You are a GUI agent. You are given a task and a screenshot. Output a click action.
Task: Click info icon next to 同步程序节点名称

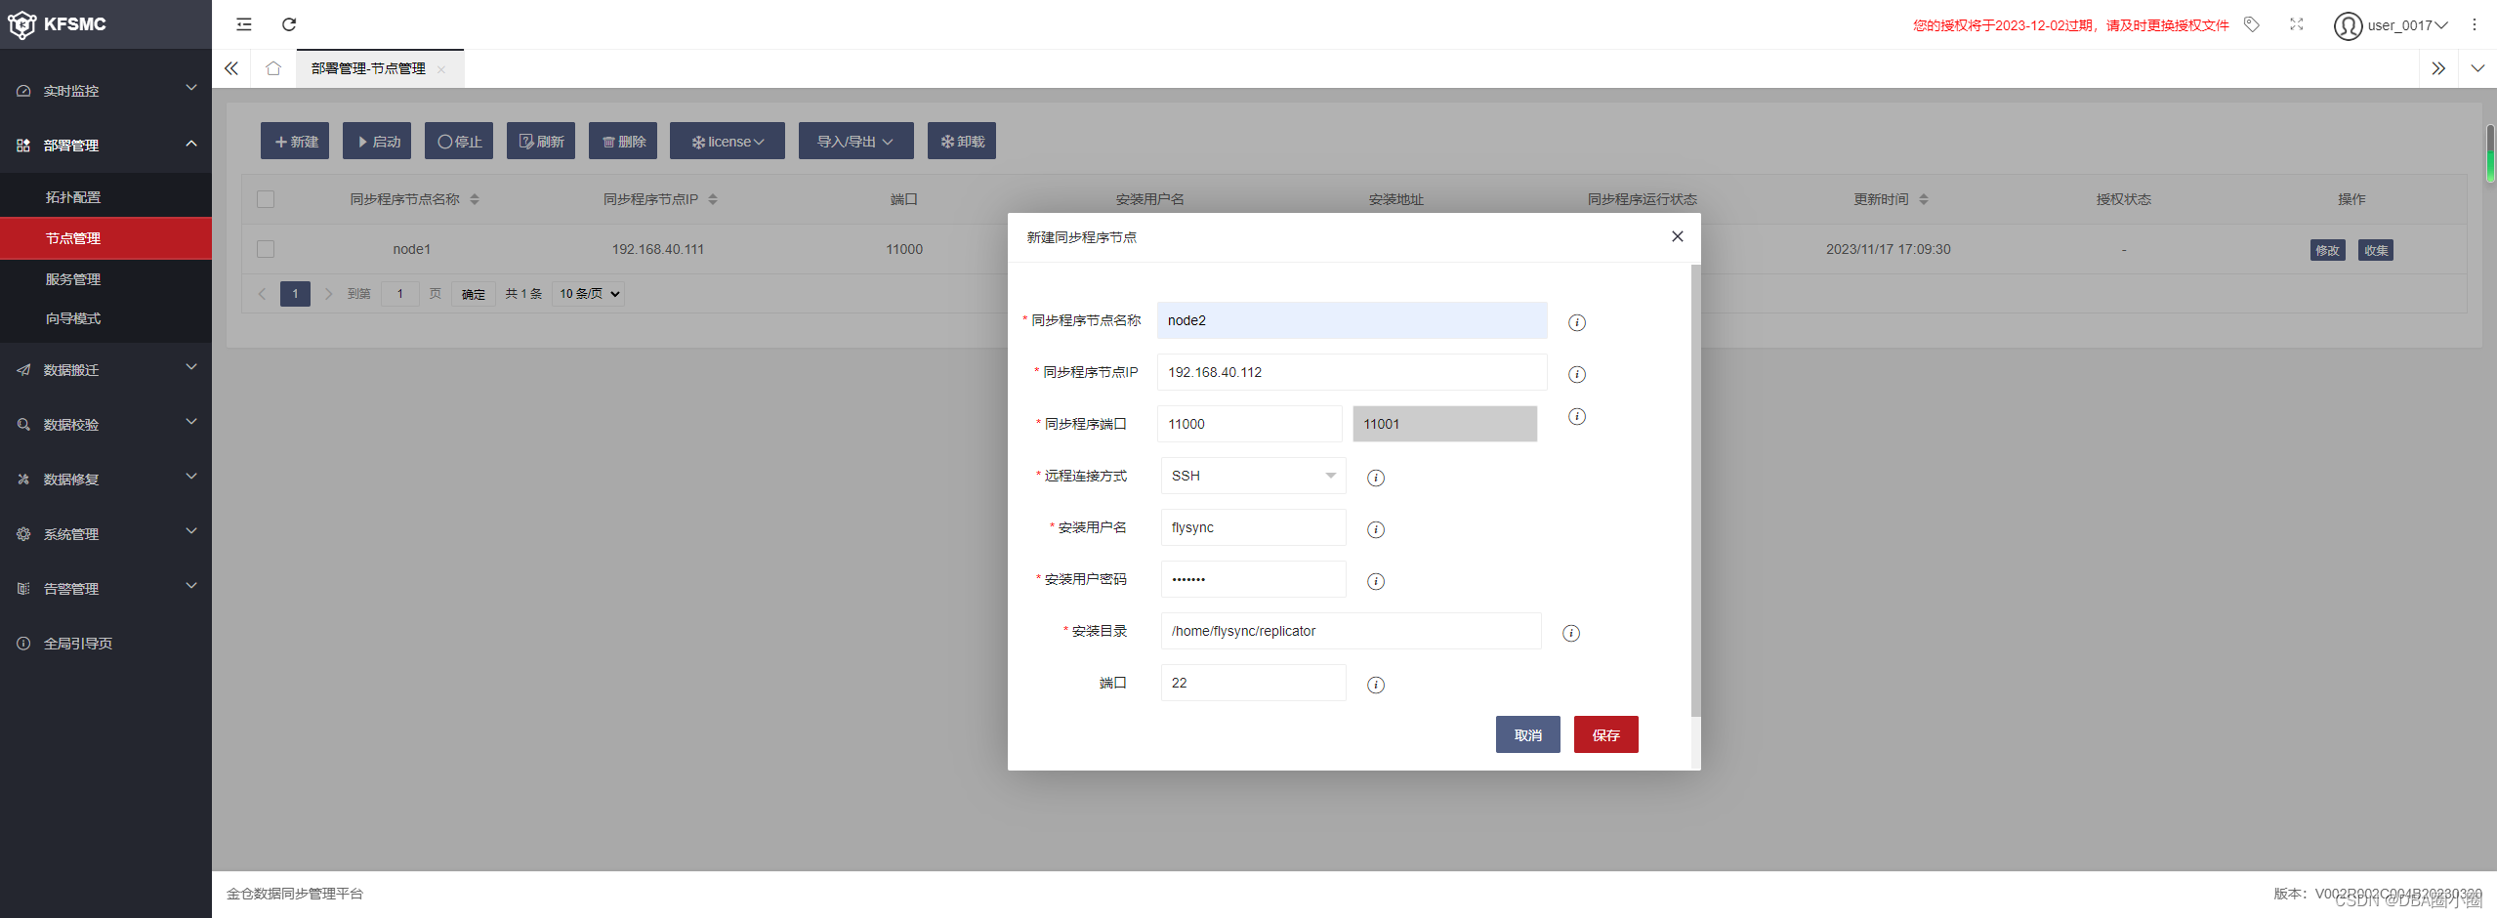(x=1577, y=323)
